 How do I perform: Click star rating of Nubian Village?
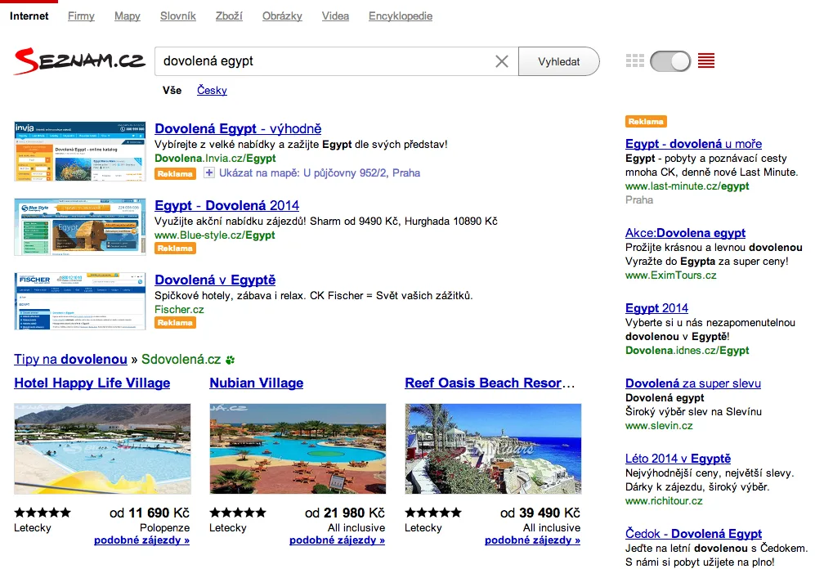(238, 513)
